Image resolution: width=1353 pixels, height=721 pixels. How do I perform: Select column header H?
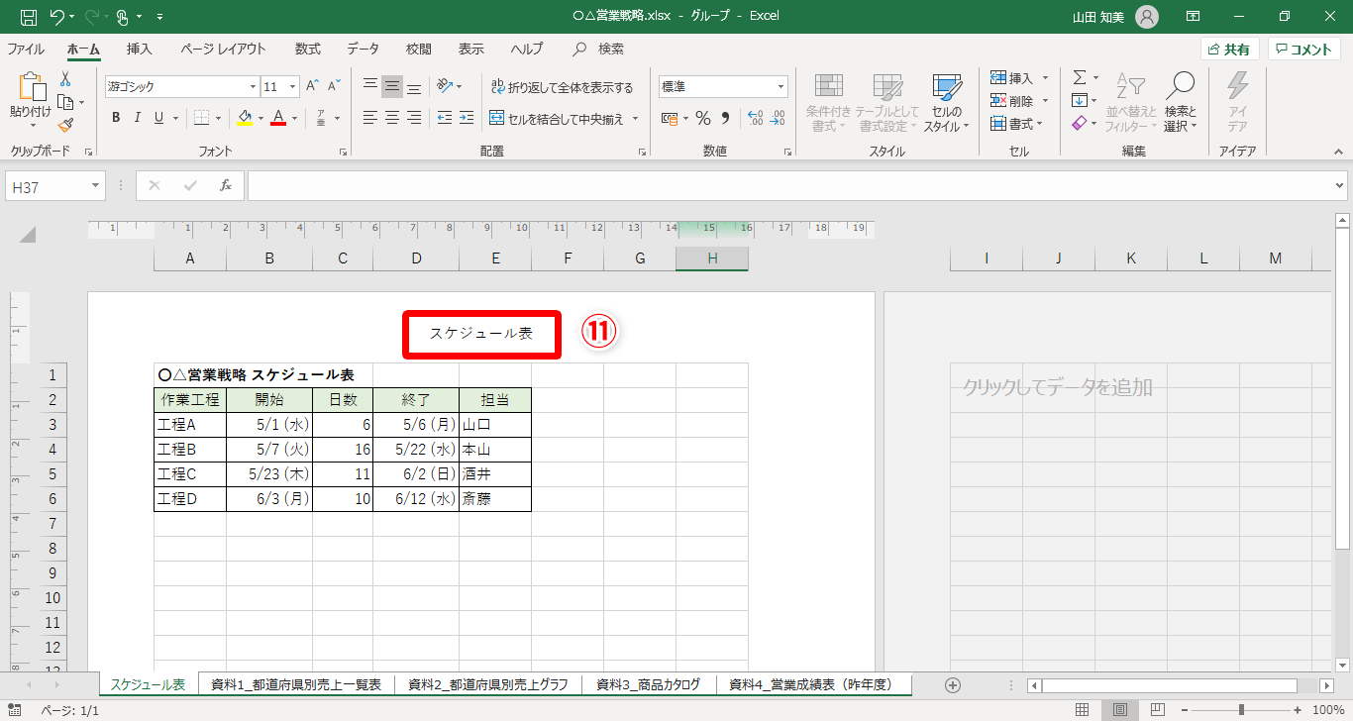point(712,258)
